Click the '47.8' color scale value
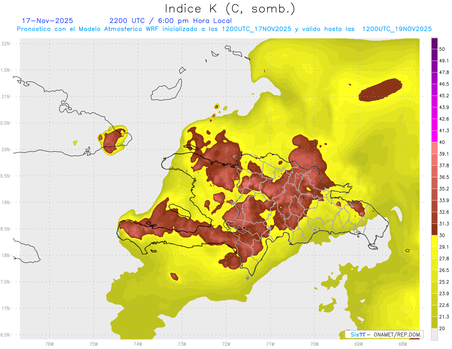Image resolution: width=452 pixels, height=349 pixels. pos(444,72)
